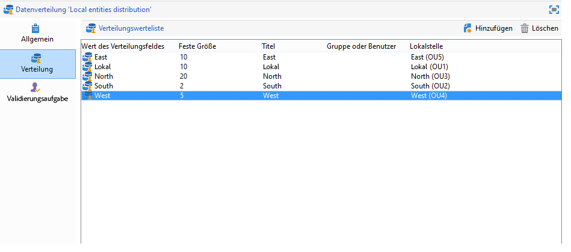Open the Validierungsaufgabe tab
The width and height of the screenshot is (571, 252).
coord(38,93)
